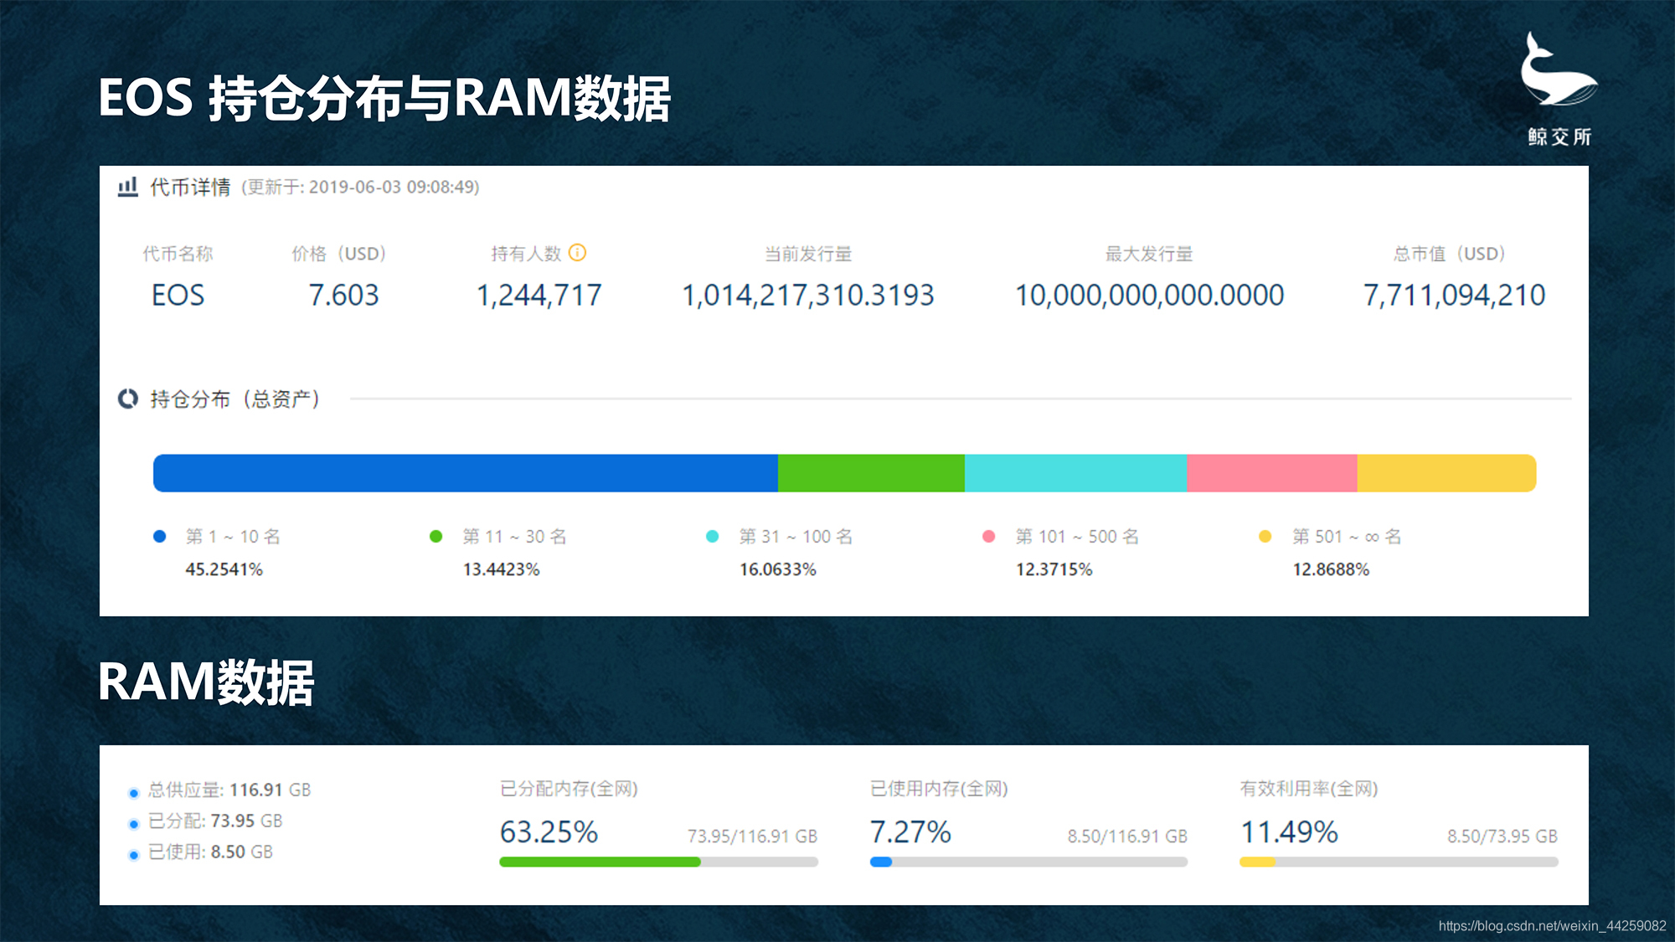Screen dimensions: 1675x942
Task: Click current supply 1,014,217,310.3193
Action: click(807, 295)
